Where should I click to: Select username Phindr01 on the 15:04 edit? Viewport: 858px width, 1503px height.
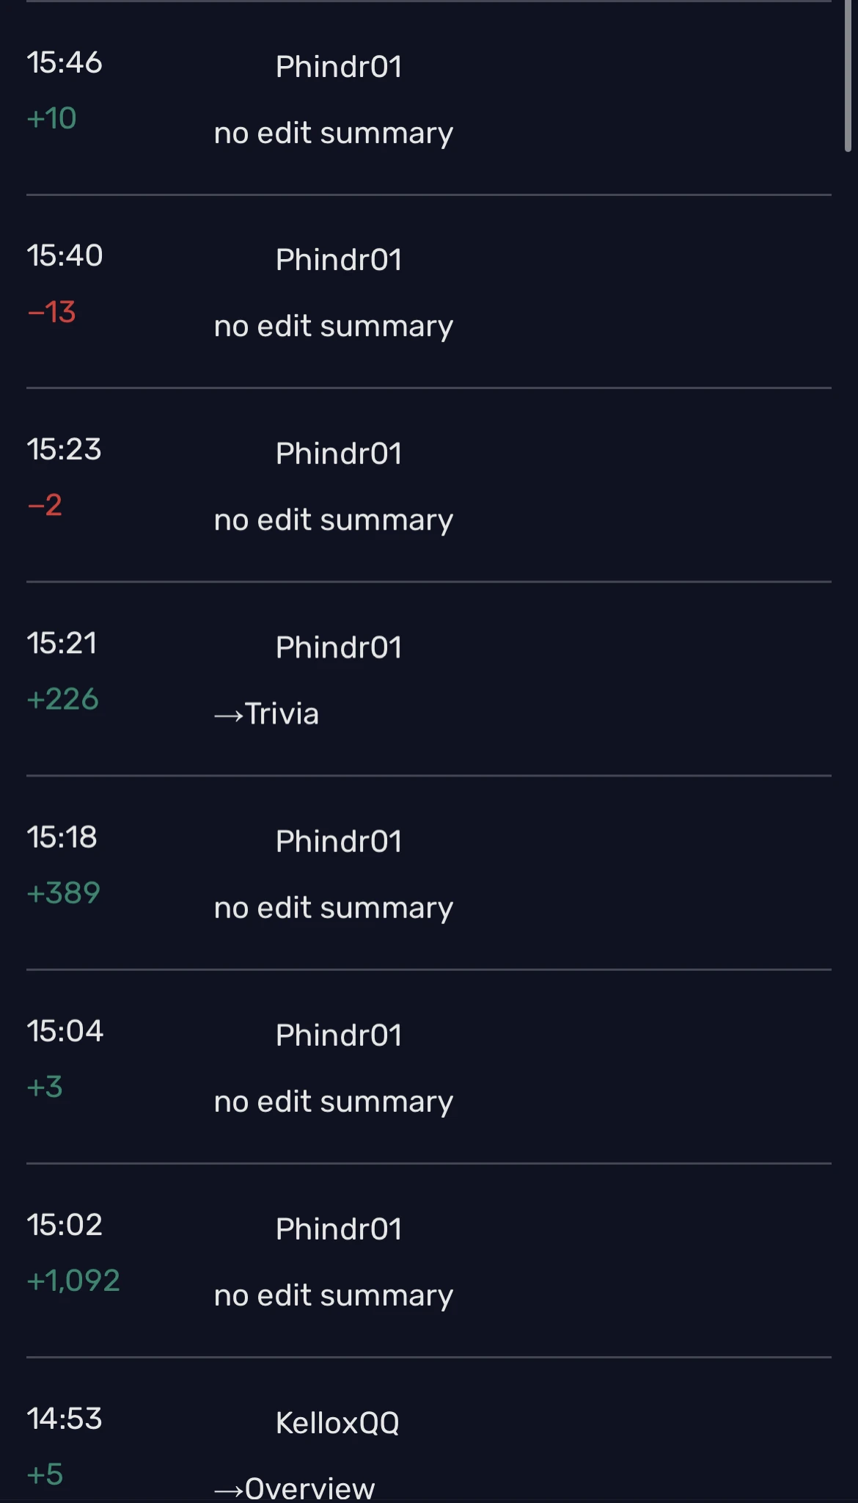(338, 1036)
